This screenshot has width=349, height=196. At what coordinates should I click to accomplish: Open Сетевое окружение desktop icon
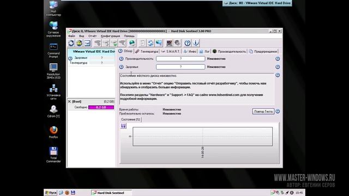[53, 29]
